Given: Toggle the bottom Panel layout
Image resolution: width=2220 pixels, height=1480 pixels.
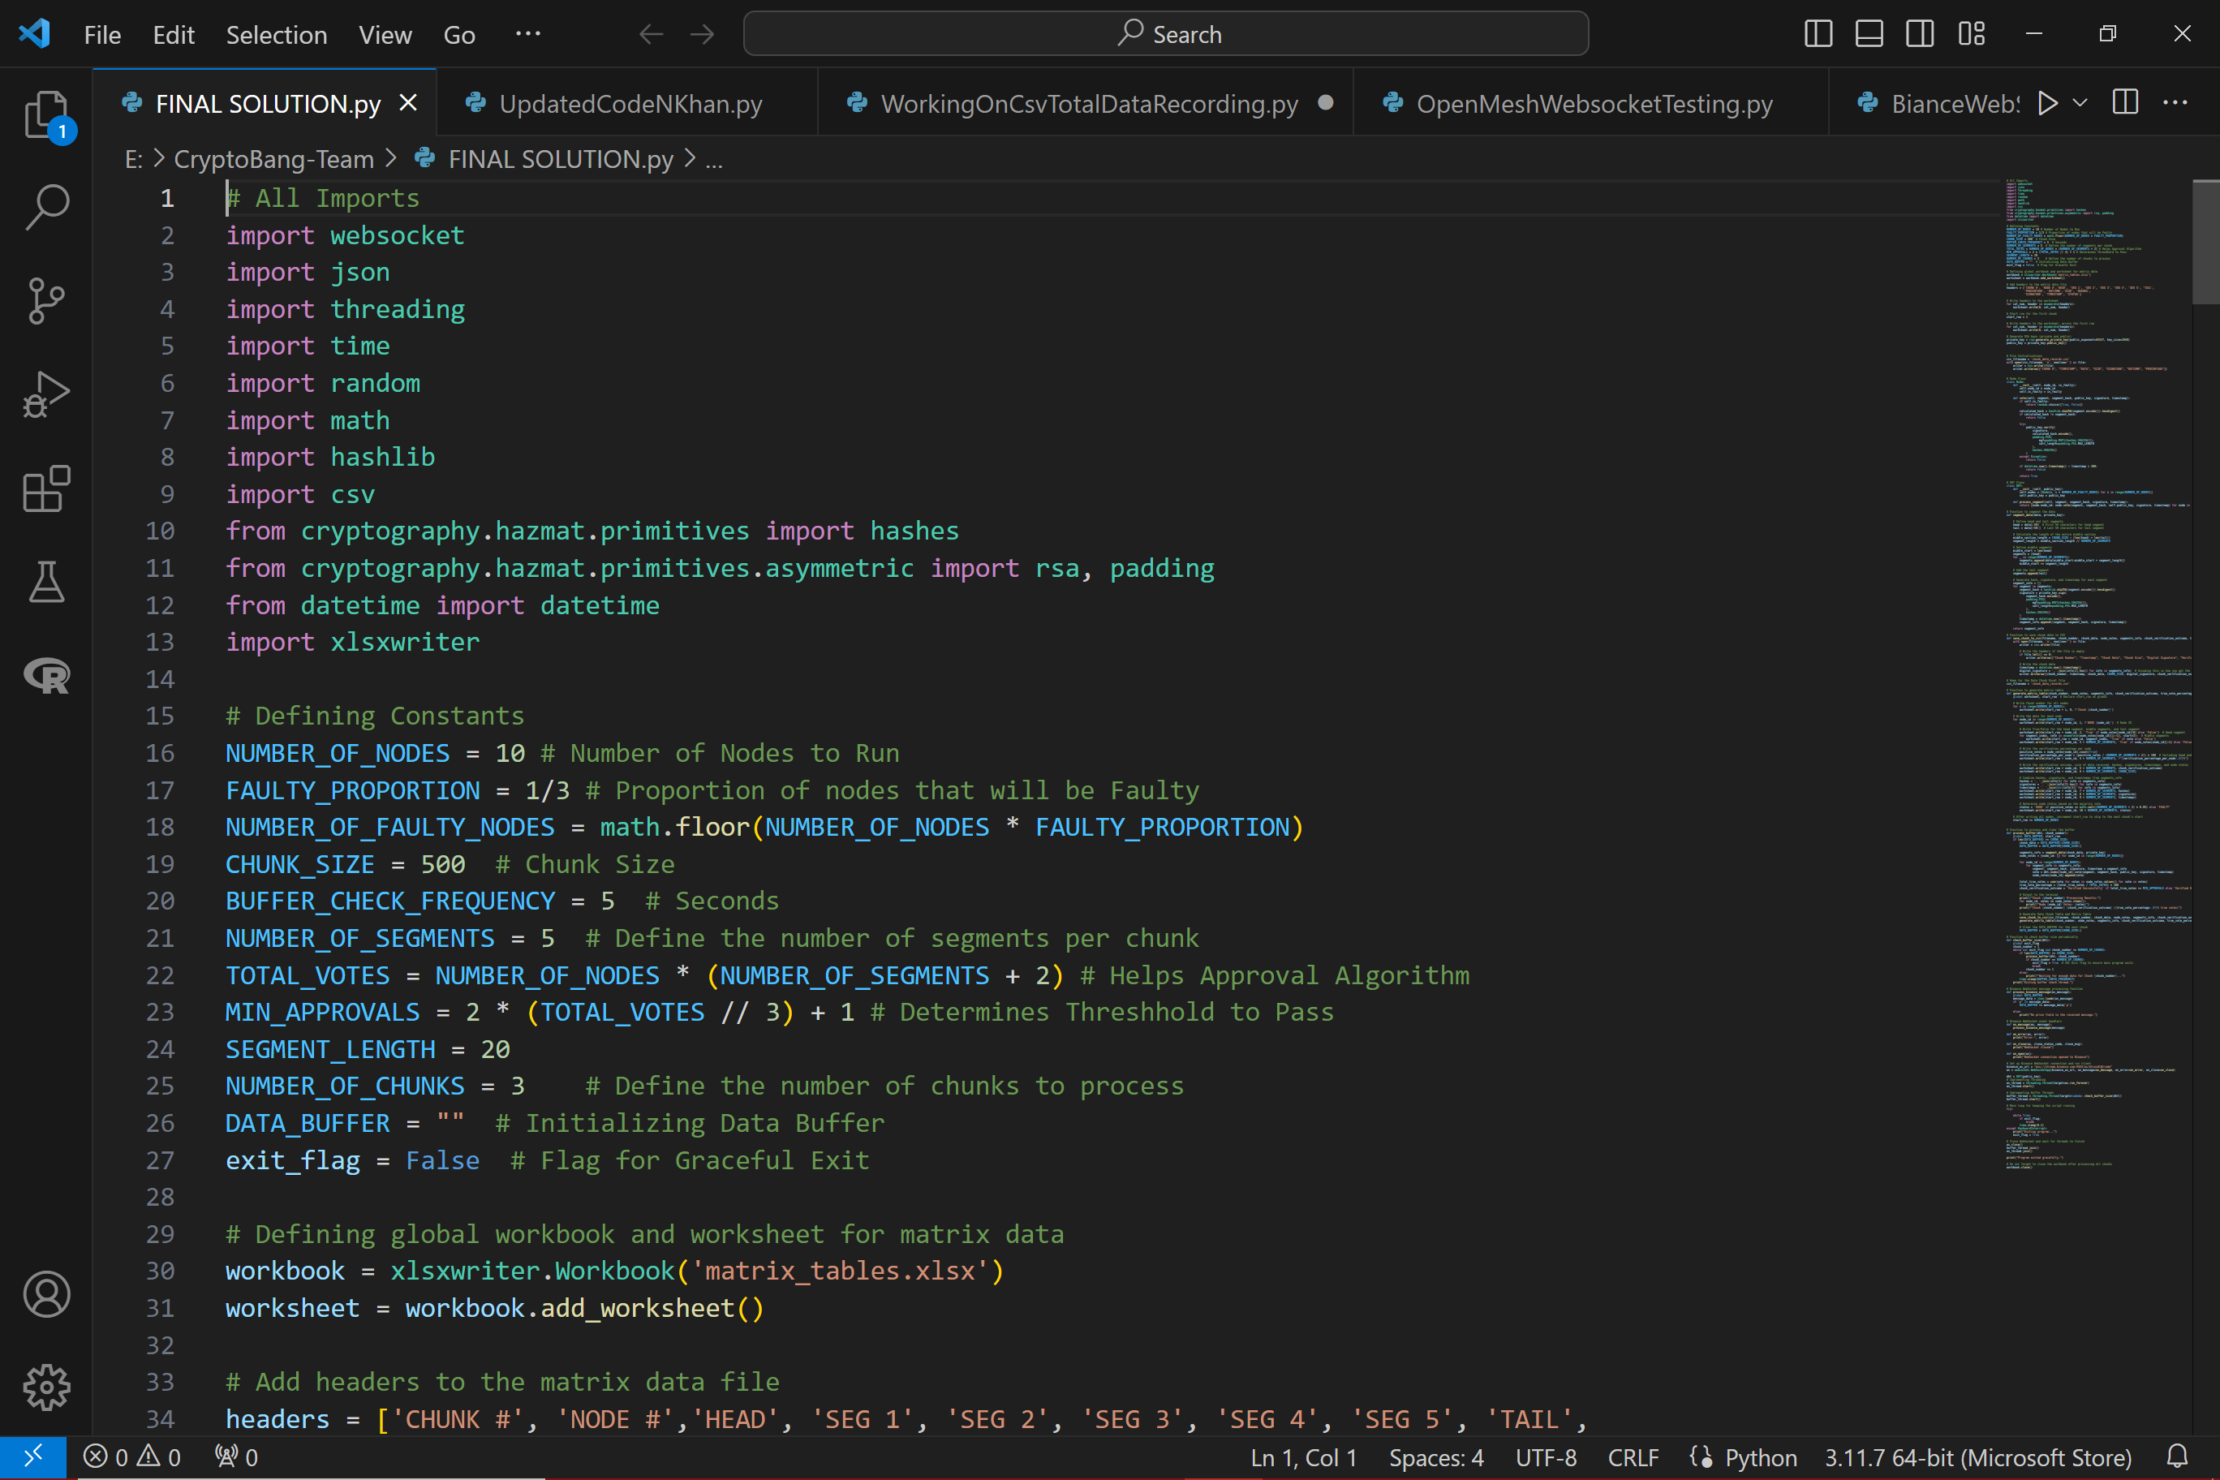Looking at the screenshot, I should (1869, 35).
